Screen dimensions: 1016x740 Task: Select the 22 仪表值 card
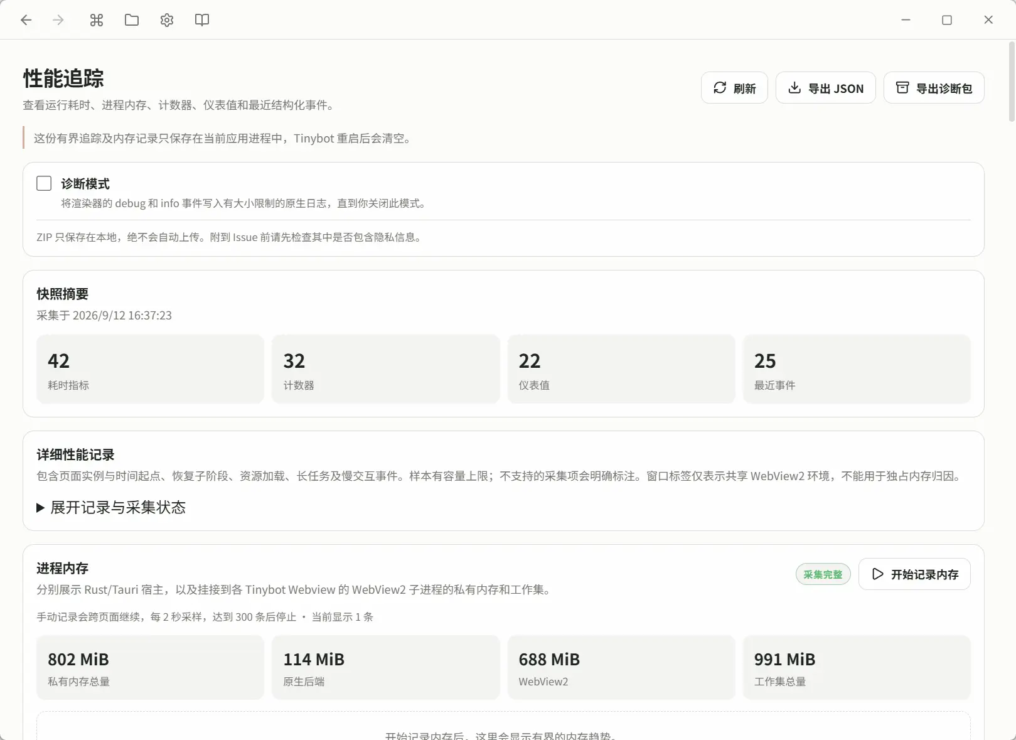coord(621,369)
